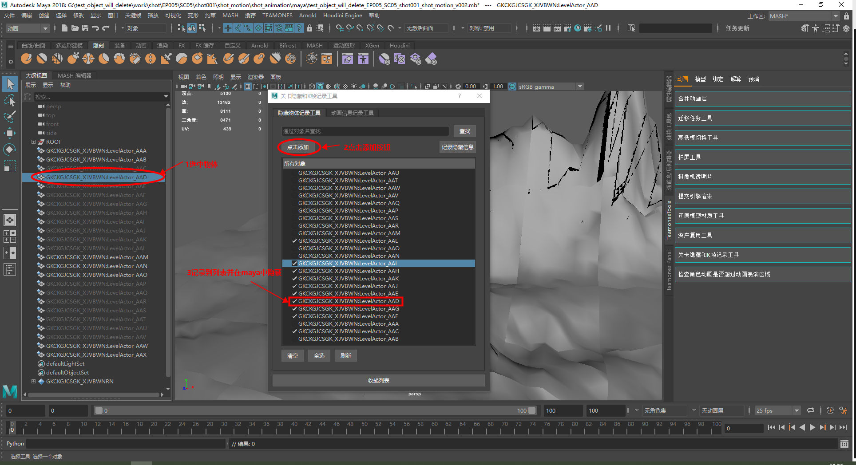Click the playback range slider bar

[314, 410]
